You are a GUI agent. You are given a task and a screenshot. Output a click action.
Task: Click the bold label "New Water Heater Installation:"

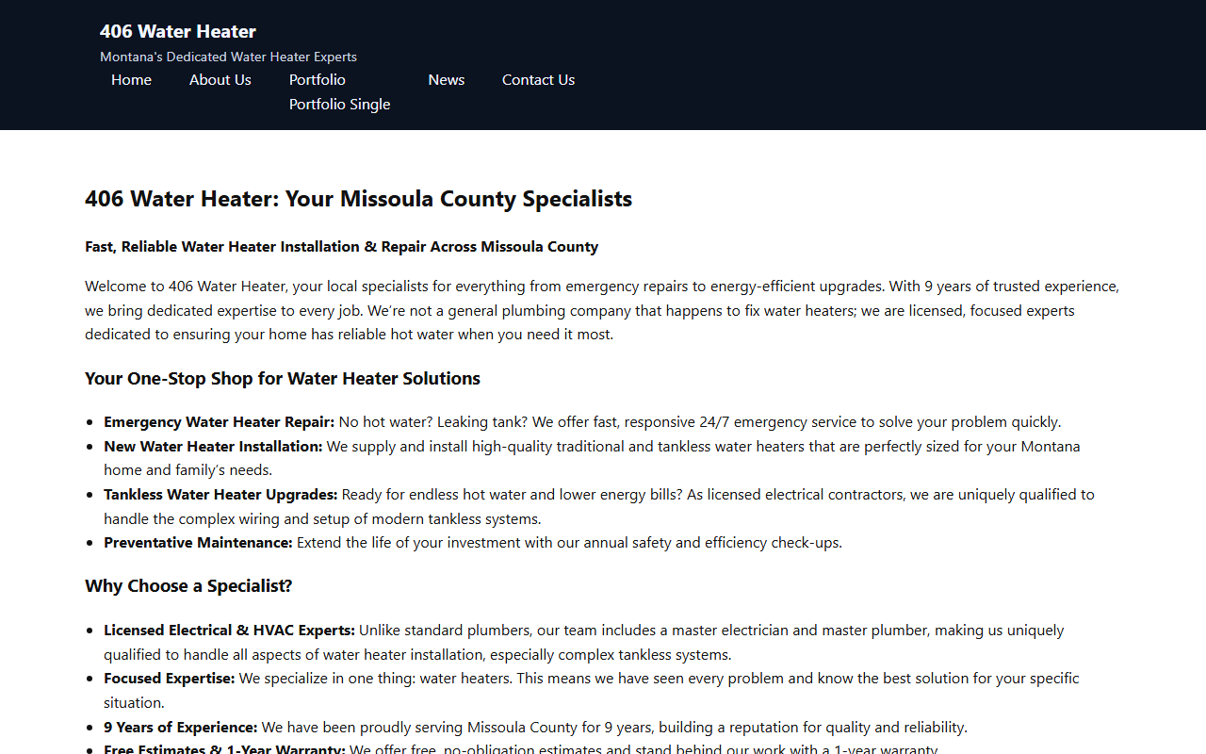tap(213, 446)
